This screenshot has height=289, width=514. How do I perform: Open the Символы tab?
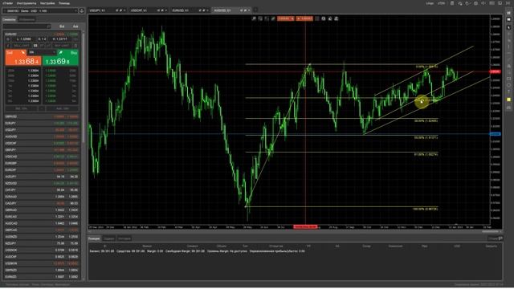point(9,19)
